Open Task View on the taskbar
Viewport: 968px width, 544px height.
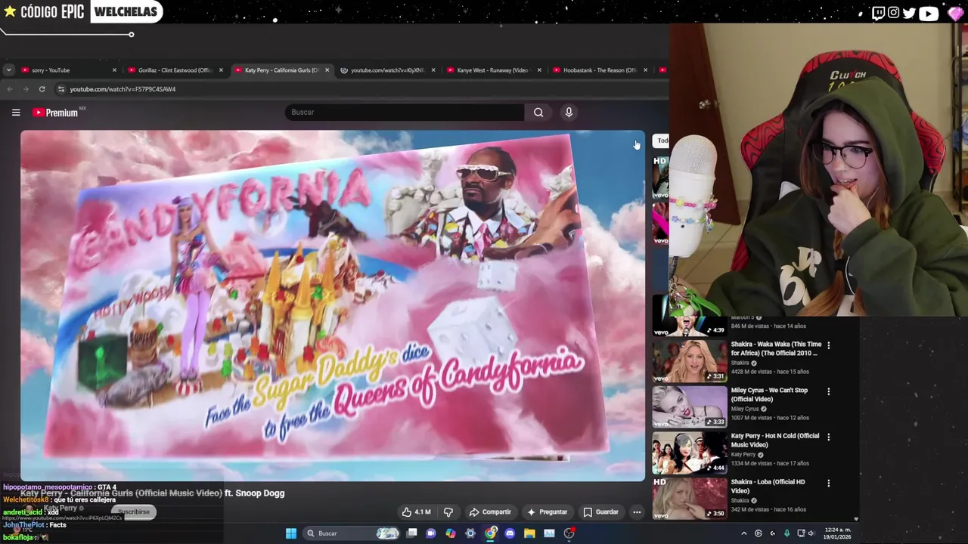click(411, 533)
